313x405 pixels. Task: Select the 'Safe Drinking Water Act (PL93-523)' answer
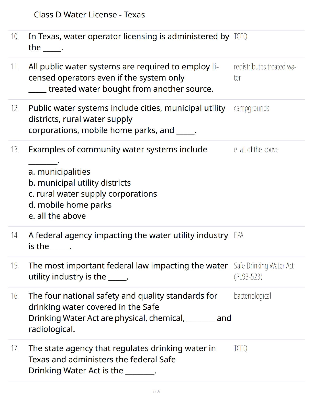[x=264, y=271]
